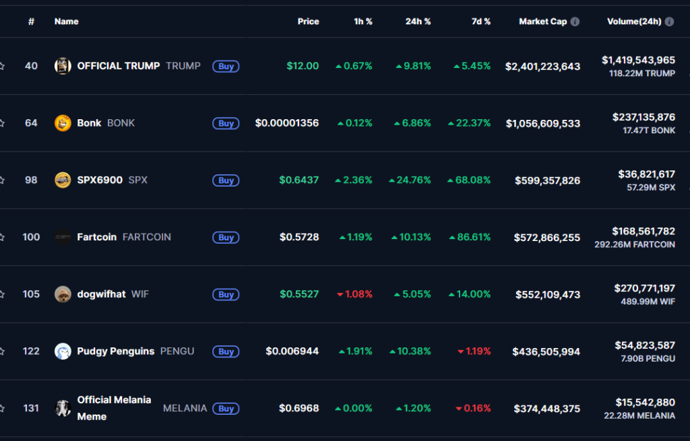
Task: Select the Bonk price $0.00001356
Action: tap(287, 123)
